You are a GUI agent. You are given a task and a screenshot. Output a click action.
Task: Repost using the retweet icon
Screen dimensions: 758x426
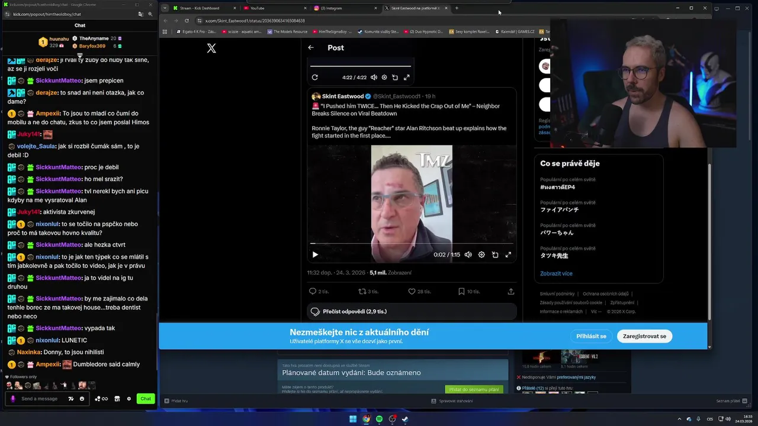click(362, 291)
